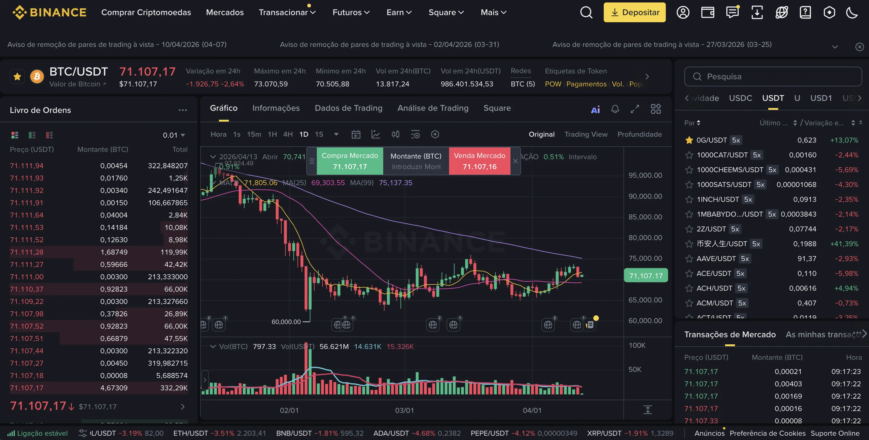Expand the chart to fullscreen

[635, 109]
